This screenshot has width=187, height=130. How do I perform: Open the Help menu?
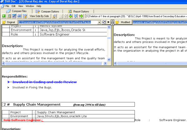pyautogui.click(x=39, y=6)
